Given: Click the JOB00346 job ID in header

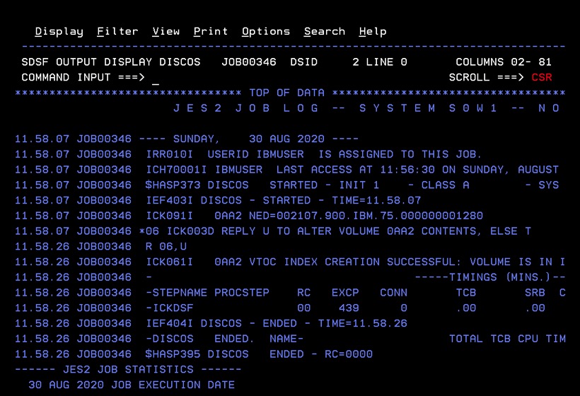Looking at the screenshot, I should tap(248, 62).
